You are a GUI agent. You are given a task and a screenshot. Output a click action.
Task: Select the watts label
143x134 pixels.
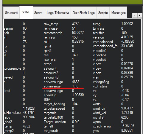pyautogui.click(x=97, y=104)
